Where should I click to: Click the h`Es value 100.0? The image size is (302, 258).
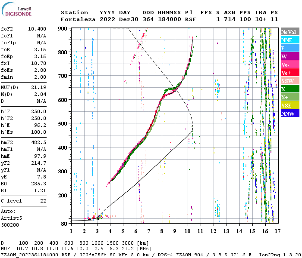point(38,132)
